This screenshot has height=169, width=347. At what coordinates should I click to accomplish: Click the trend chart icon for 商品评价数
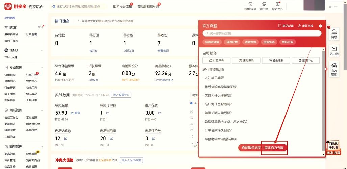(x=153, y=139)
